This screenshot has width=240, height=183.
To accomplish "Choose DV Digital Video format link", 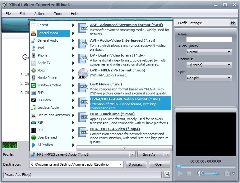I will tap(117, 55).
